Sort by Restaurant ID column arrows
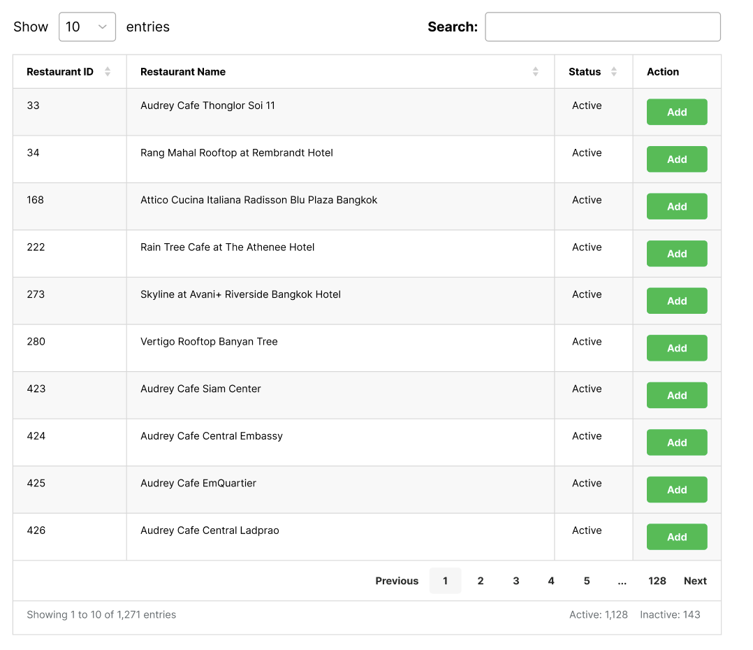 click(x=108, y=72)
